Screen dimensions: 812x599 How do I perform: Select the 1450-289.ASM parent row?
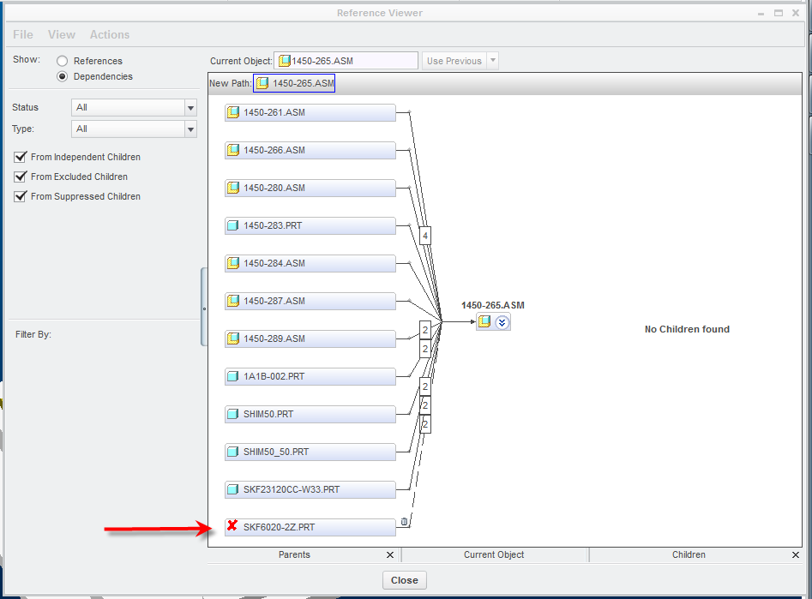(310, 338)
